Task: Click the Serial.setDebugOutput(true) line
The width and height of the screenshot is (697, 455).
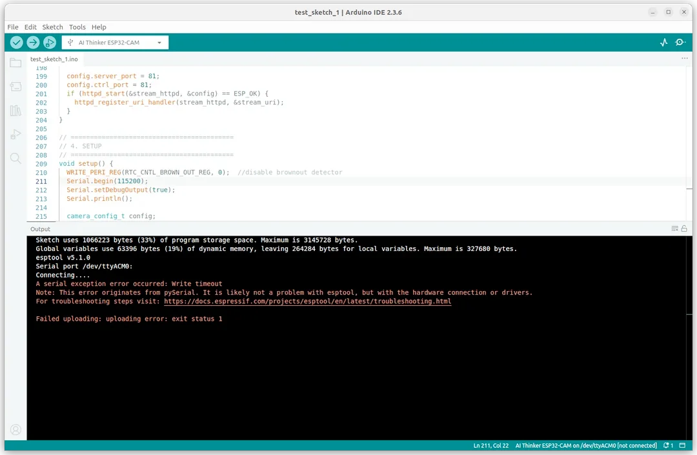Action: [x=121, y=190]
